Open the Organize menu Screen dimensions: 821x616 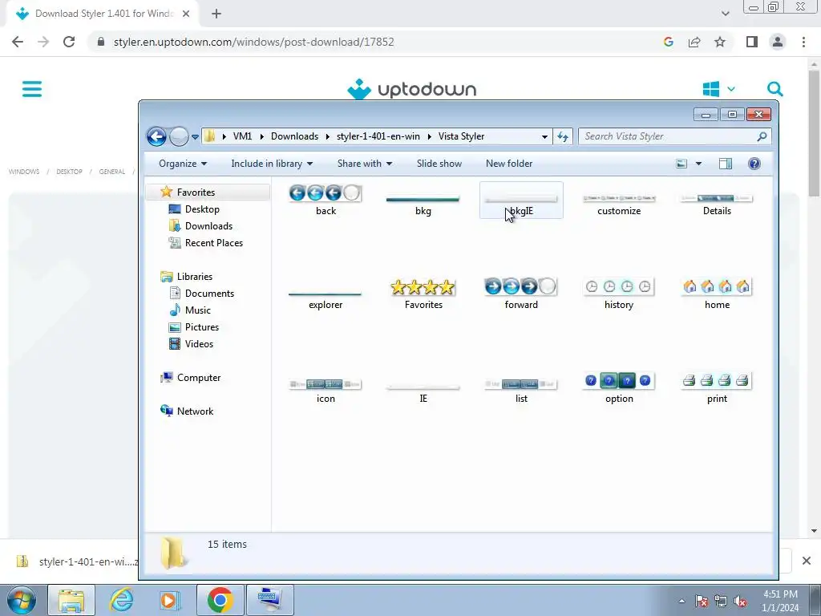click(183, 164)
